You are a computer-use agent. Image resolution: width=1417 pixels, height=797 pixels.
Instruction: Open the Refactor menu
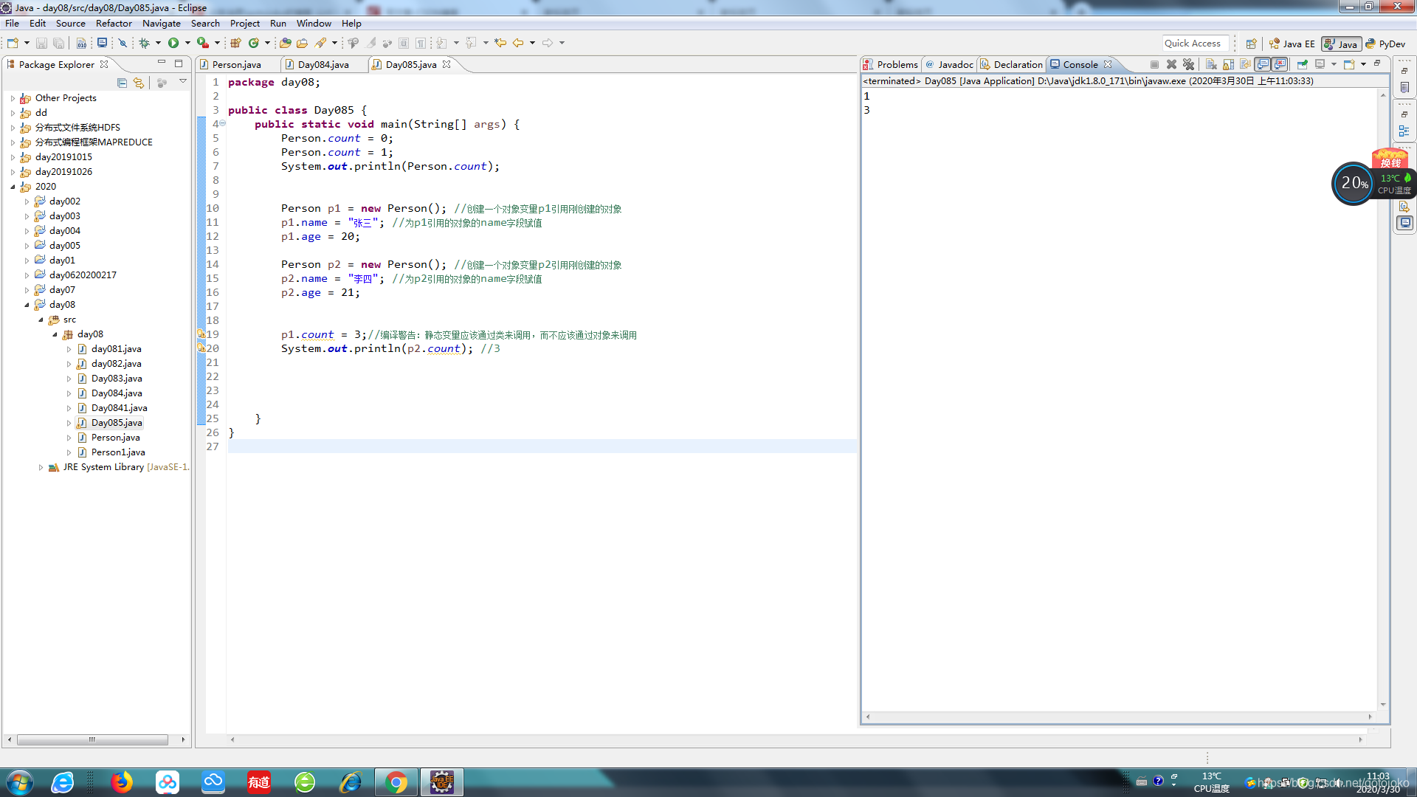[x=114, y=24]
